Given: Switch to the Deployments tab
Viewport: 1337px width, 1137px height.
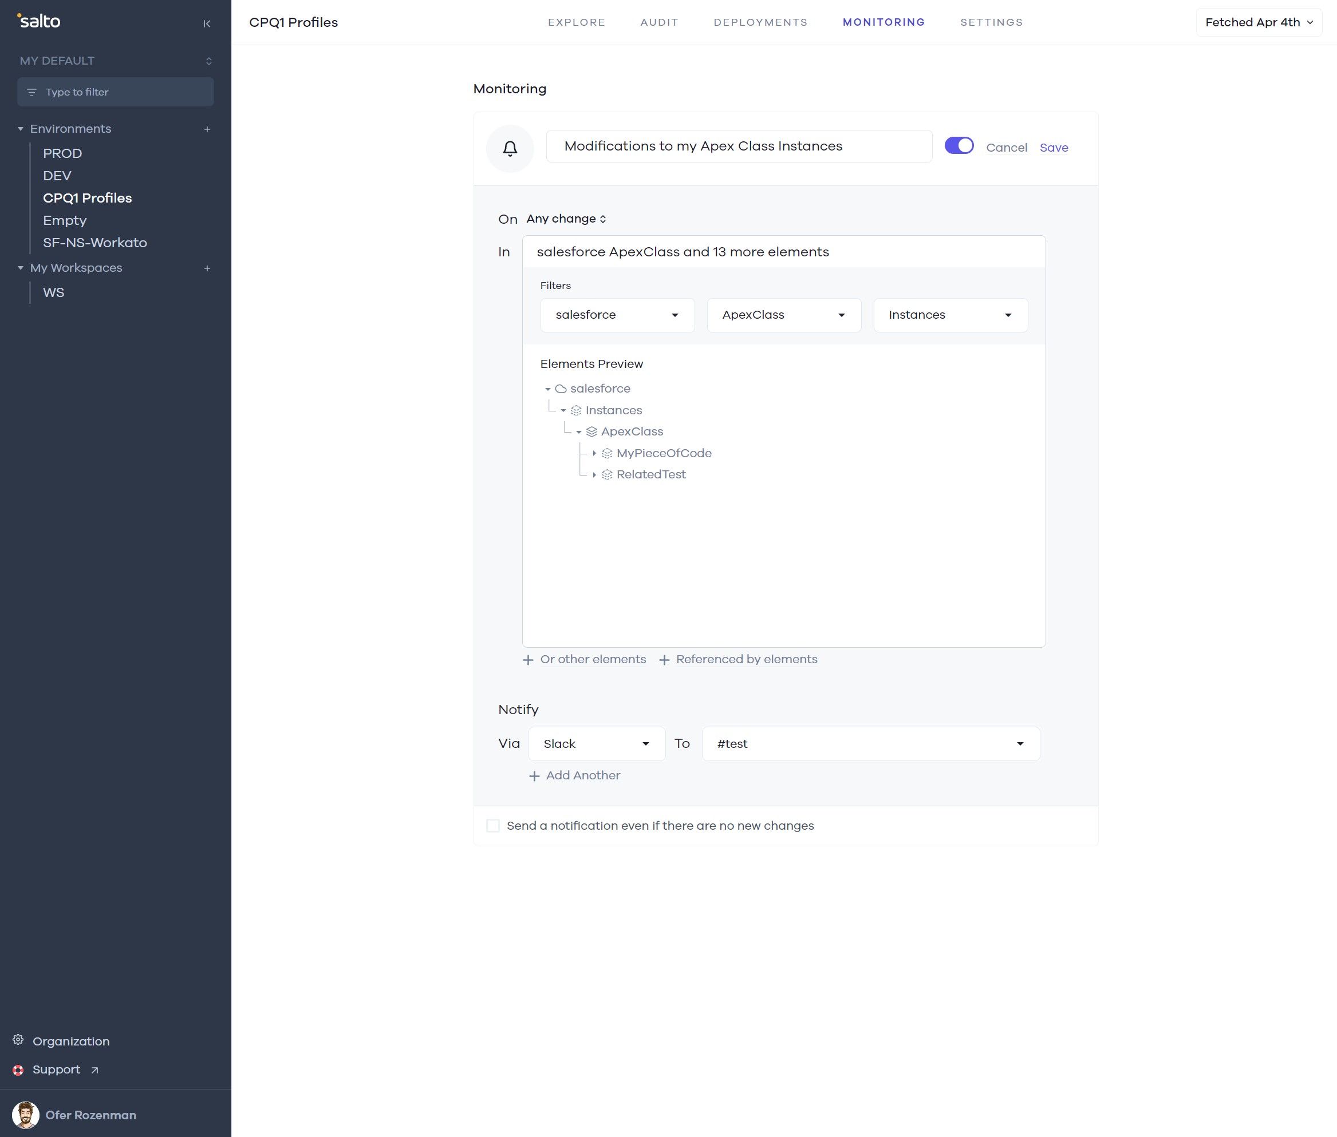Looking at the screenshot, I should (x=760, y=22).
